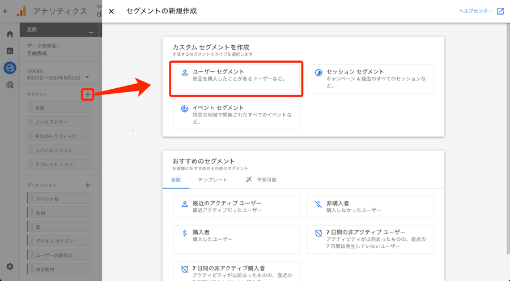Choose the イベント セグメント card
The image size is (510, 281).
tap(236, 114)
